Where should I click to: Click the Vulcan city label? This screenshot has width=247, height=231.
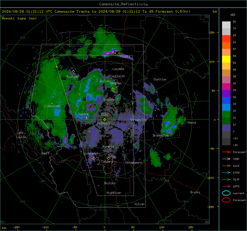[139, 204]
